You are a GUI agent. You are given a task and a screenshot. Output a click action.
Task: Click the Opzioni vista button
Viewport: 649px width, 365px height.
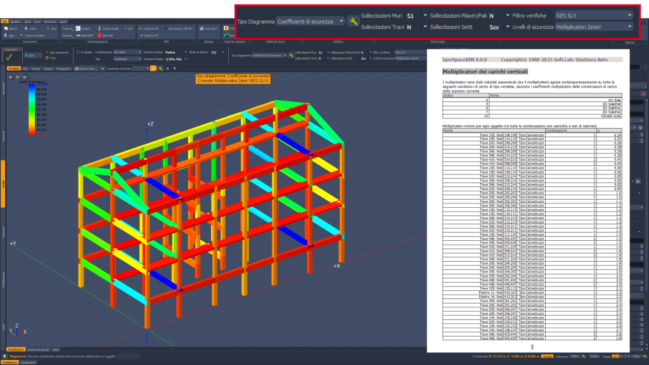click(85, 68)
